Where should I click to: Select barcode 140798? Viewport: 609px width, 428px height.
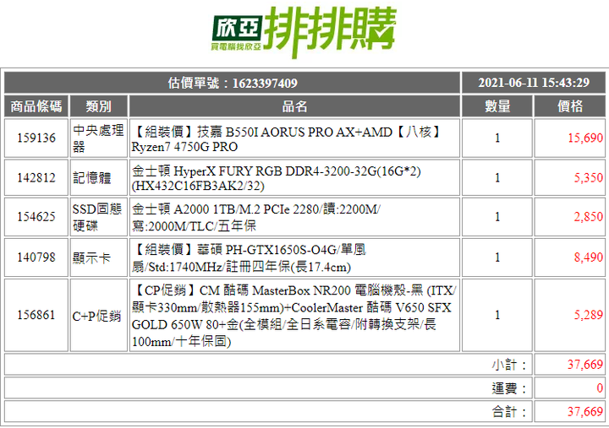coord(36,257)
